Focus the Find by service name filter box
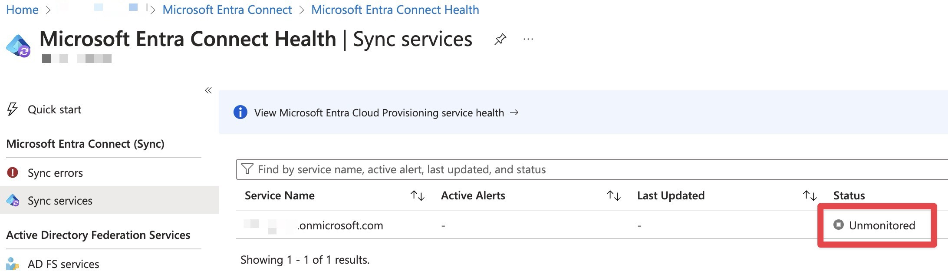 coord(592,169)
